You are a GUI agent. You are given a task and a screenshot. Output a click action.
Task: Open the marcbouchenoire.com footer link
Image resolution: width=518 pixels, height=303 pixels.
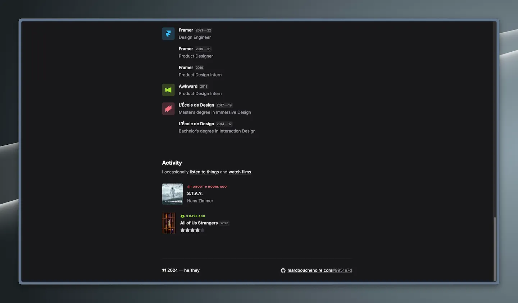point(309,270)
